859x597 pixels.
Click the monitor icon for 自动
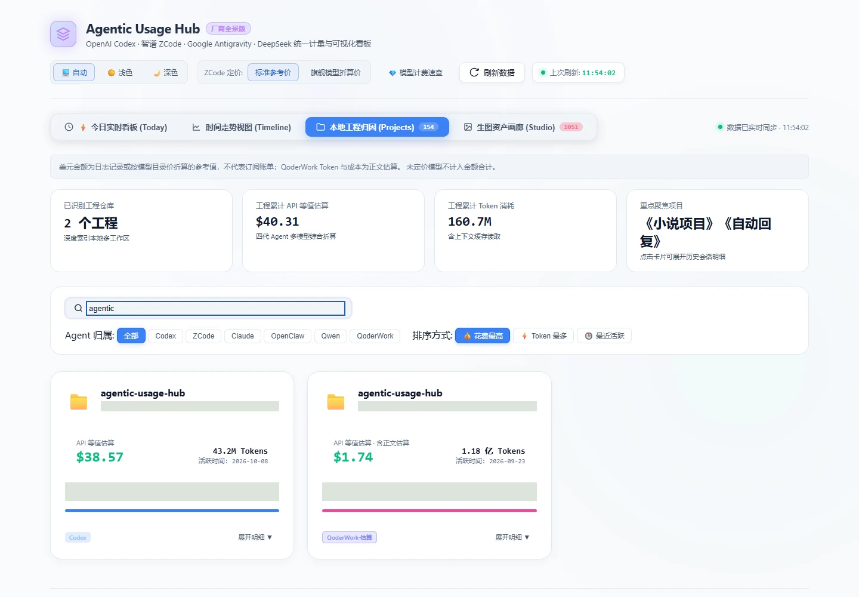66,73
